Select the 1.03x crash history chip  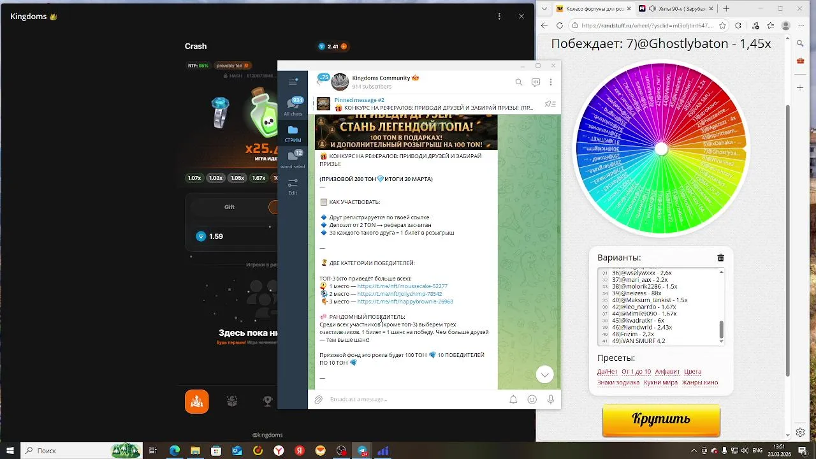coord(215,178)
